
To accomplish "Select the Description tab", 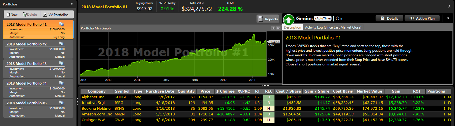I will pyautogui.click(x=292, y=27).
